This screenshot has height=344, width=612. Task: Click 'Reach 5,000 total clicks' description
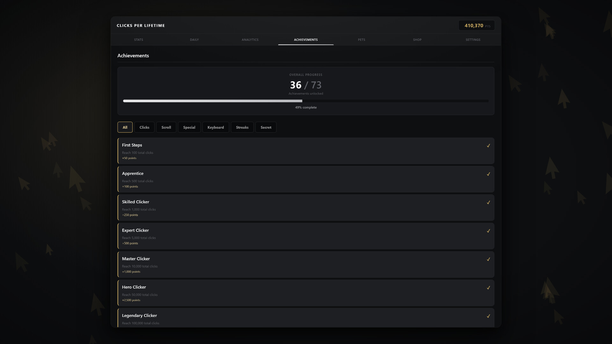pyautogui.click(x=139, y=238)
